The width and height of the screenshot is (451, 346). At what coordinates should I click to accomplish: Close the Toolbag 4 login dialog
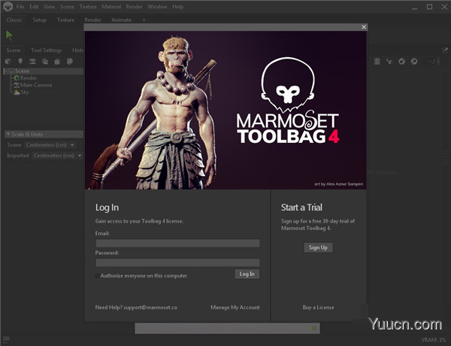tap(364, 27)
